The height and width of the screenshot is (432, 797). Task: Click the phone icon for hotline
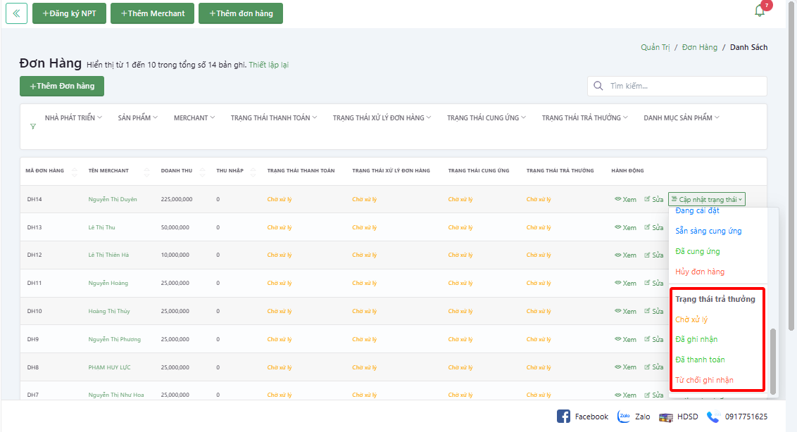click(x=713, y=417)
